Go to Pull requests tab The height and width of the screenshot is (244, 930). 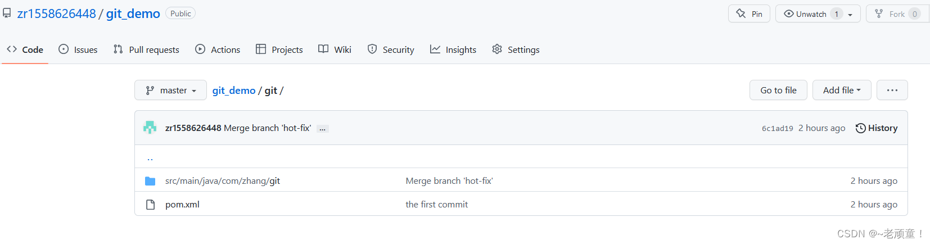[x=146, y=49]
